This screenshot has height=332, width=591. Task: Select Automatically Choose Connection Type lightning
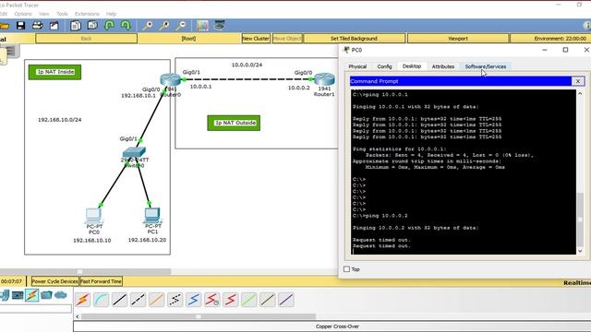(x=82, y=300)
